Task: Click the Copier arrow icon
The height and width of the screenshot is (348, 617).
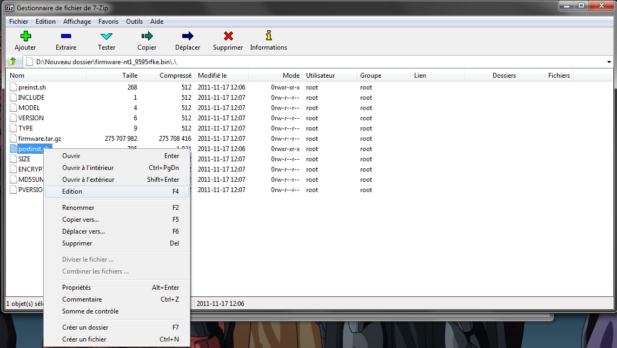Action: (x=147, y=36)
